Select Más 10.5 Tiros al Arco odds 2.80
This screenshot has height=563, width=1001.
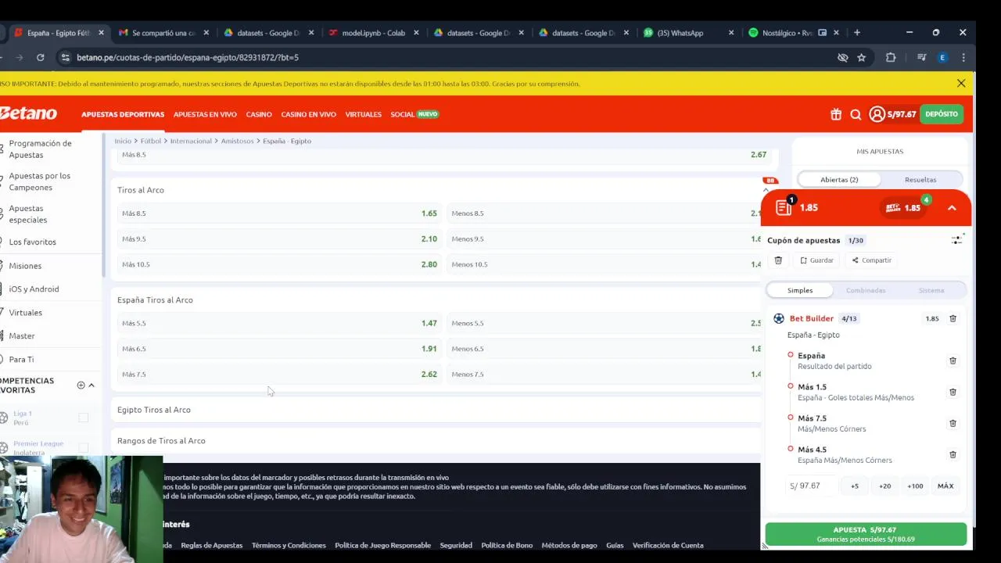(280, 264)
